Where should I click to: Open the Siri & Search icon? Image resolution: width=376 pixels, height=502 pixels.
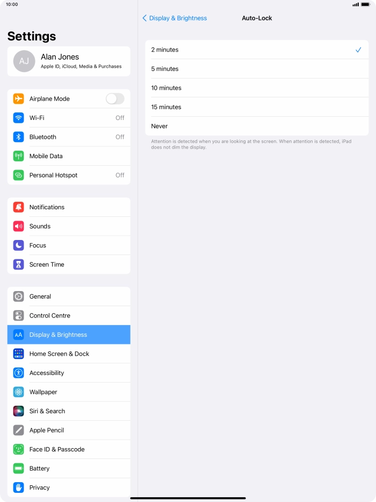tap(19, 411)
